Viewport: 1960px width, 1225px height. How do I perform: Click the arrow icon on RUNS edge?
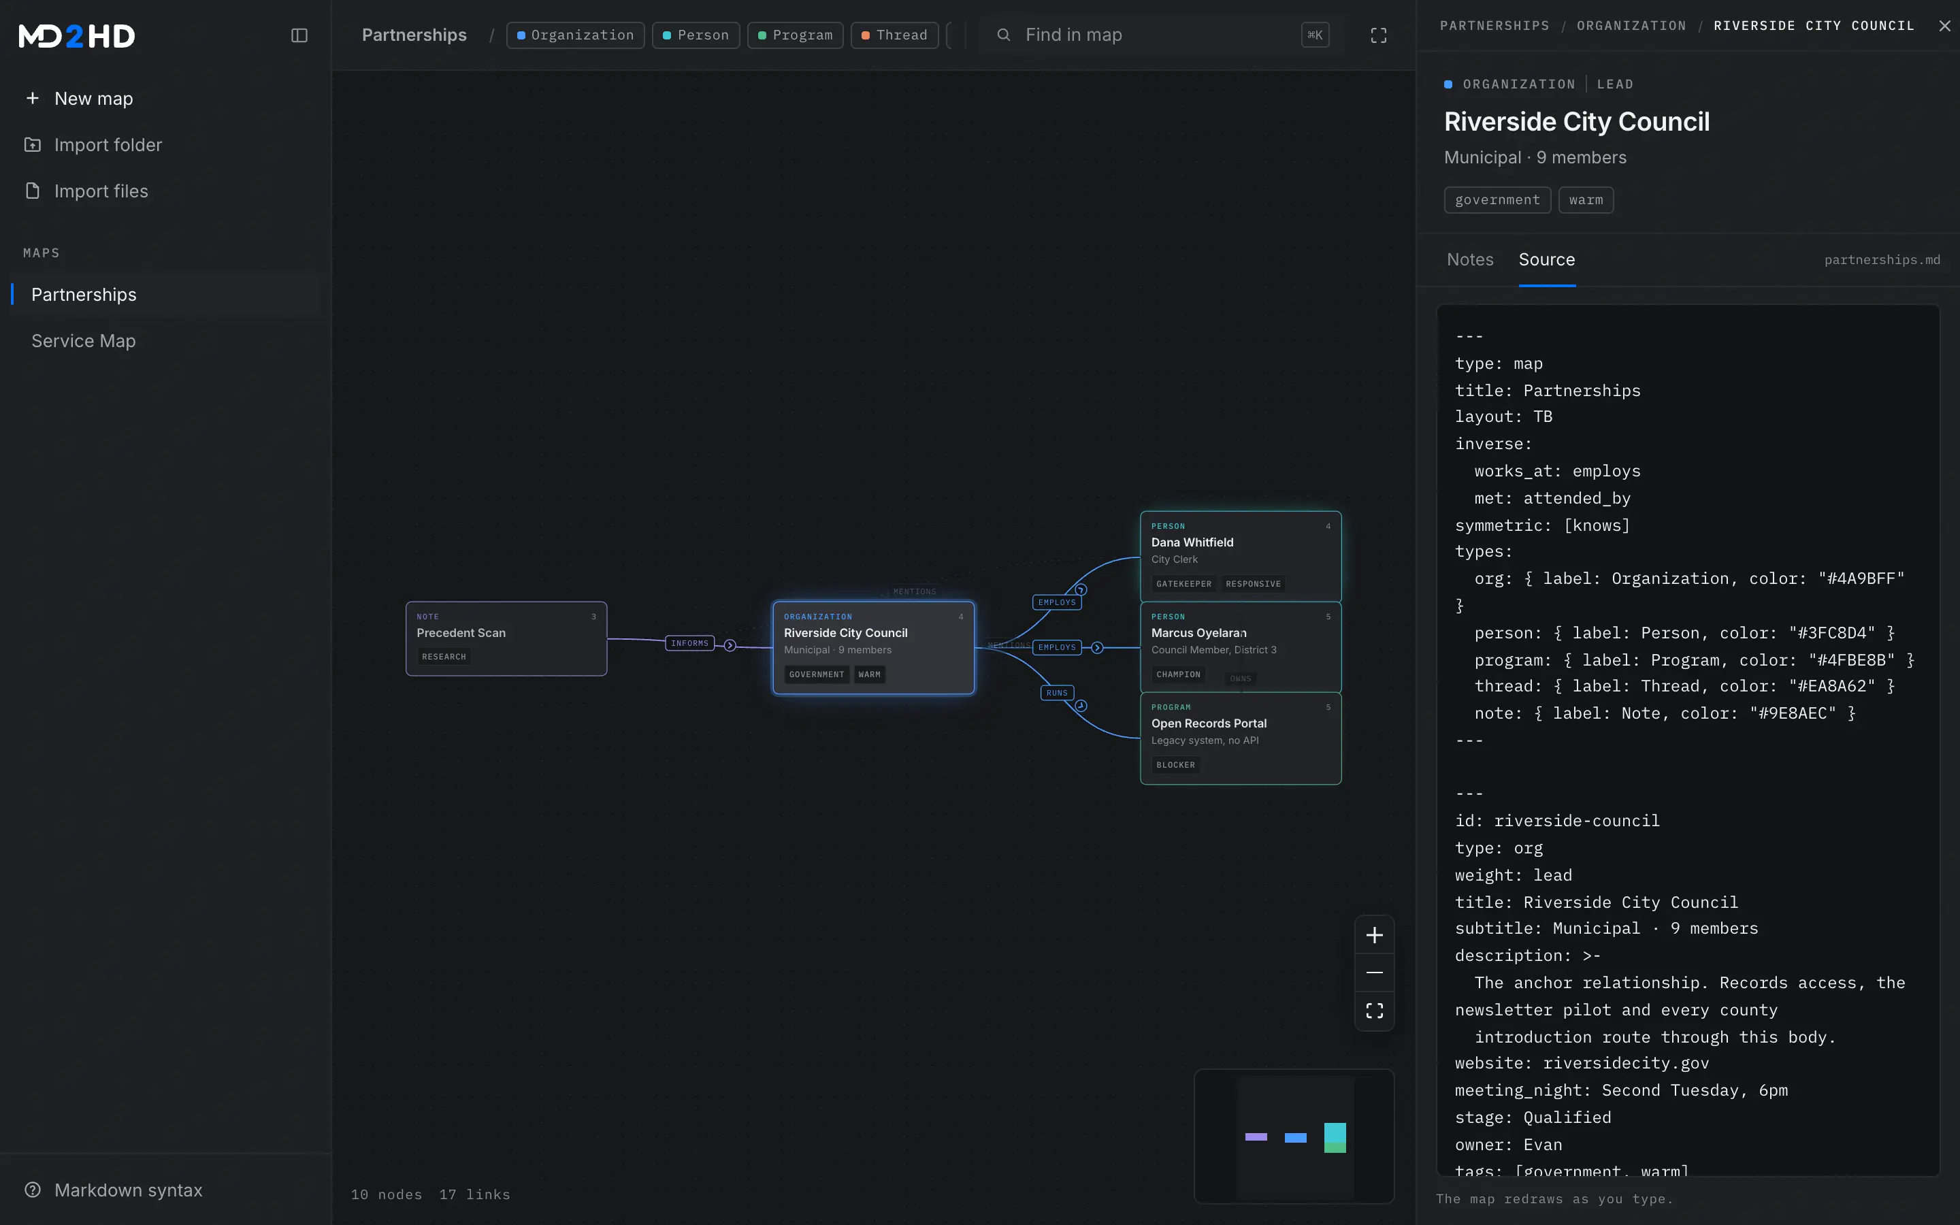(x=1081, y=706)
